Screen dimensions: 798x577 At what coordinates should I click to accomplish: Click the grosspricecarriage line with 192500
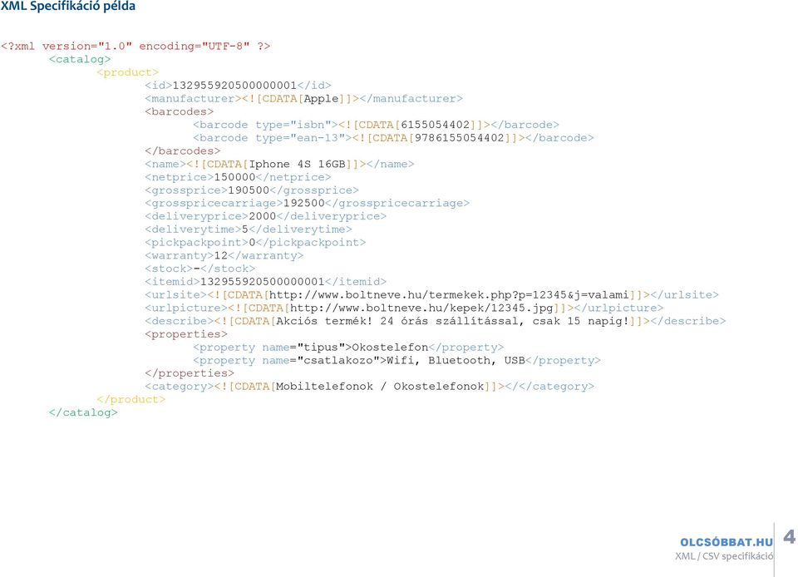308,204
